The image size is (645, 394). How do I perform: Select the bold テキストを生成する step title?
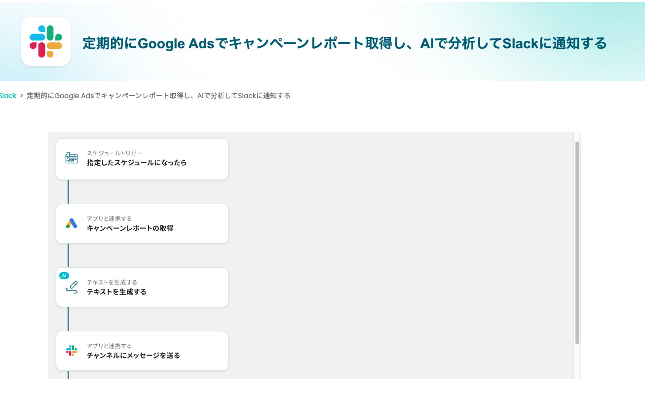point(116,292)
